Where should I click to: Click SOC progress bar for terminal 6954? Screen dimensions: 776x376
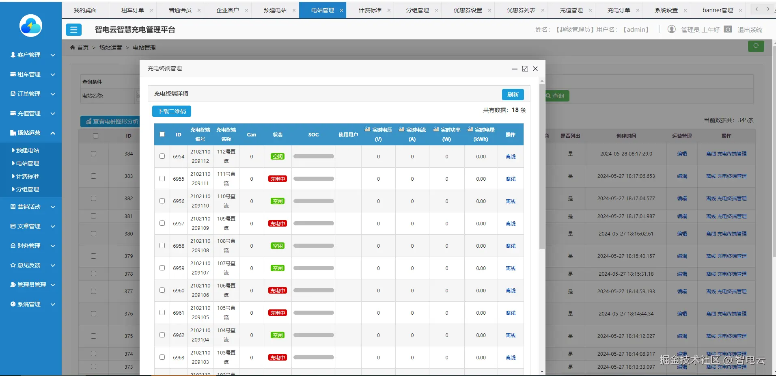pyautogui.click(x=313, y=156)
